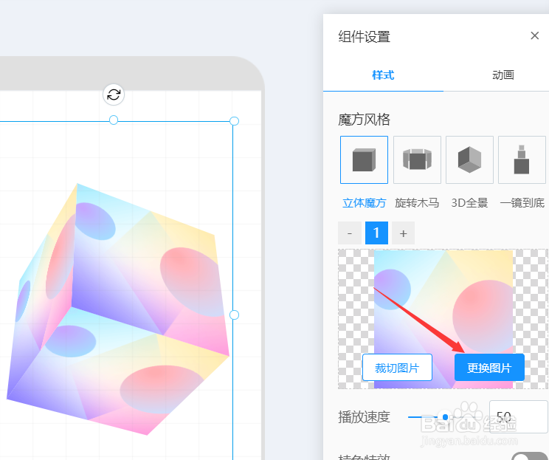Click the 立体魔方 label
Screen dimensions: 549x460
point(364,203)
